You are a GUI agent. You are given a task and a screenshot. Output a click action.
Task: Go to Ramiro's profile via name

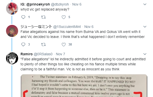[x=26, y=54]
